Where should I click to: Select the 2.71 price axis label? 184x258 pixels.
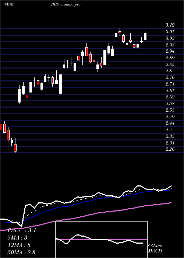click(x=170, y=84)
